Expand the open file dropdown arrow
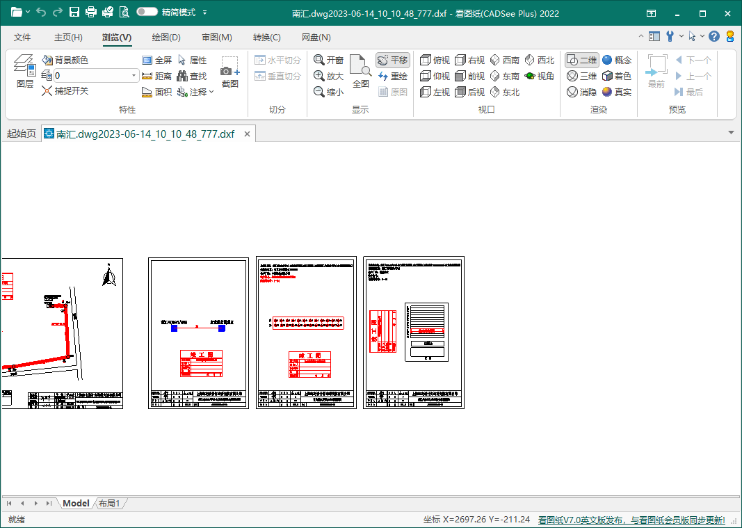742x528 pixels. (28, 13)
